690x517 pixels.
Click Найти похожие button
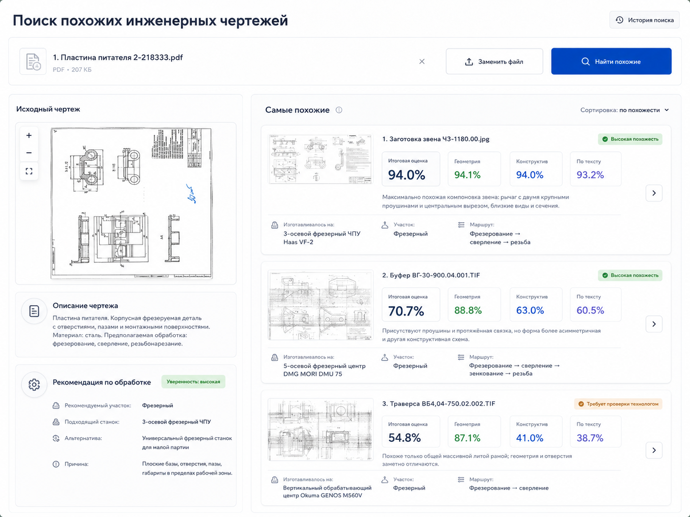coord(611,61)
